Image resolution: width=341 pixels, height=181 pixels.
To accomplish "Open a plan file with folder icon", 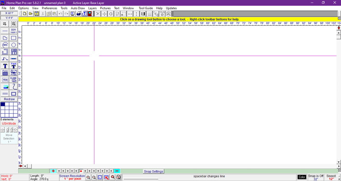I will coord(31,14).
